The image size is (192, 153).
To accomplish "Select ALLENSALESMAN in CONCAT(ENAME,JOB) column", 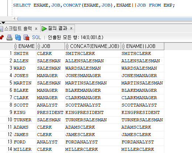I will (x=93, y=61).
